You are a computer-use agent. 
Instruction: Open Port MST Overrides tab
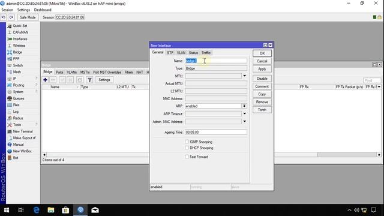click(107, 72)
